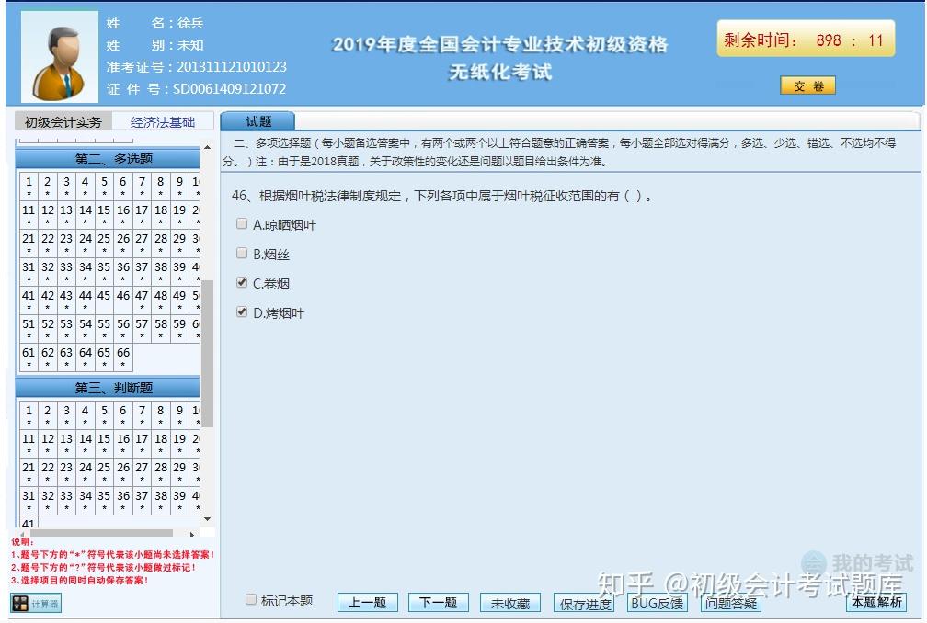The height and width of the screenshot is (623, 927).
Task: Jump to multiple-choice question 44
Action: 86,300
